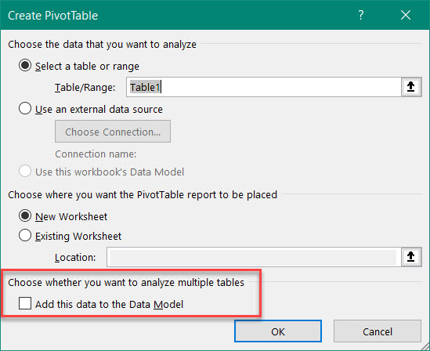430x351 pixels.
Task: Open dialog help via question mark icon
Action: click(361, 15)
